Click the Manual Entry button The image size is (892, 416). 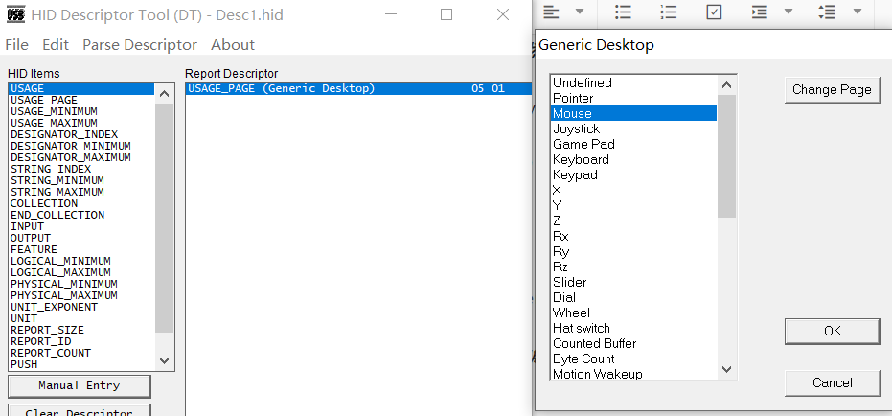80,385
